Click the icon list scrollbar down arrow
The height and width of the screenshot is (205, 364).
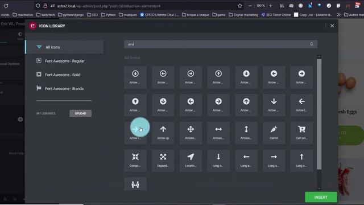(x=319, y=188)
